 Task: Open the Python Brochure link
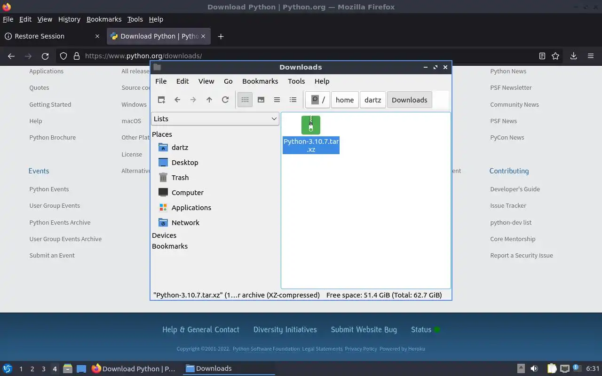[52, 138]
